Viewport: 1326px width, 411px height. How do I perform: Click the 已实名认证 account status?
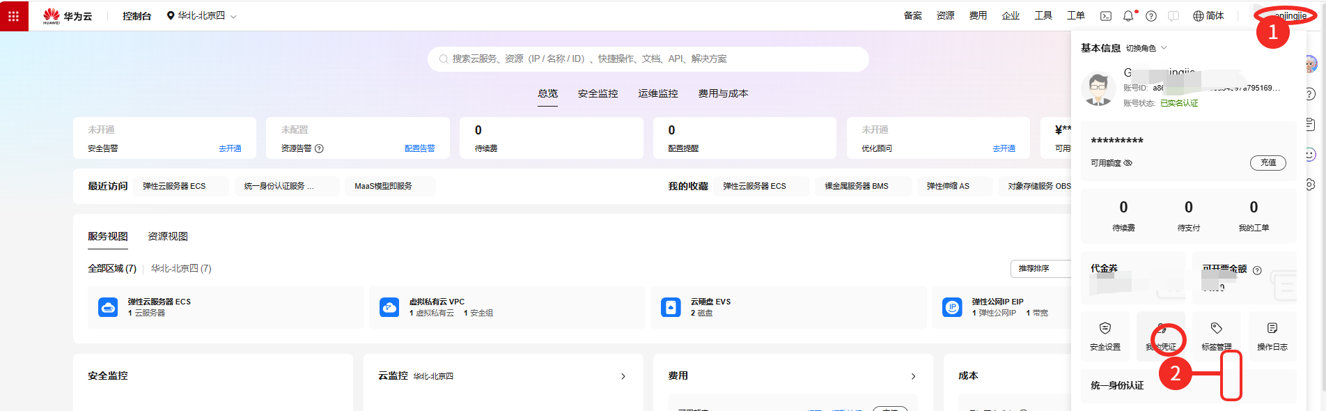(1179, 103)
